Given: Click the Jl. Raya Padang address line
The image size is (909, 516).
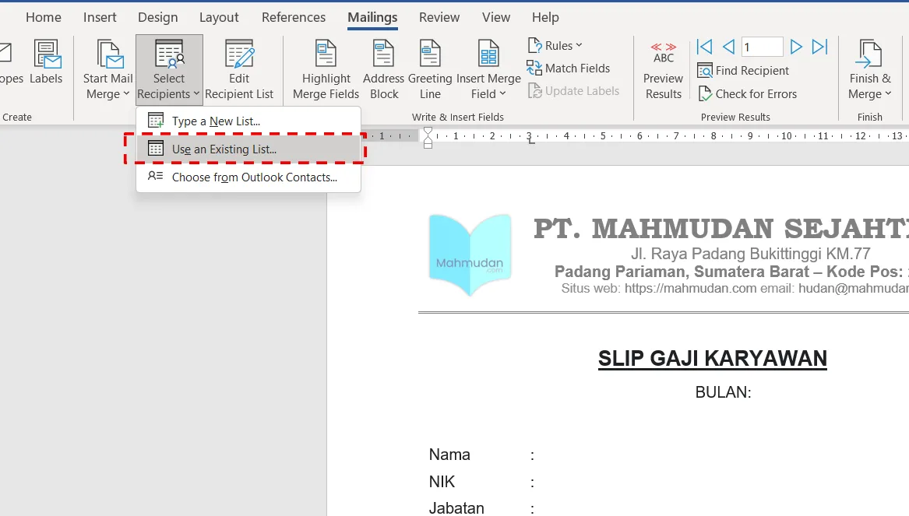Looking at the screenshot, I should point(751,254).
